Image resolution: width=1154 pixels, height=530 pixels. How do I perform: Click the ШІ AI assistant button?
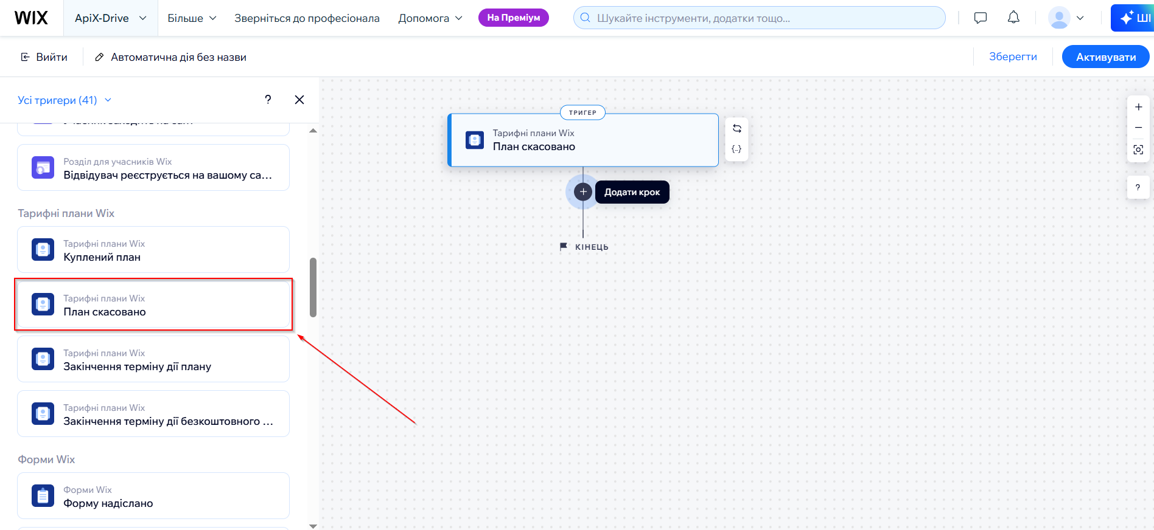pyautogui.click(x=1134, y=18)
